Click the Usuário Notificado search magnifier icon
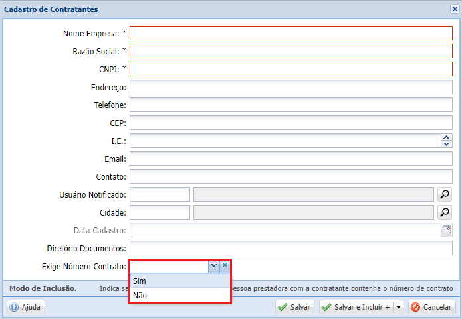This screenshot has width=462, height=319. [445, 194]
